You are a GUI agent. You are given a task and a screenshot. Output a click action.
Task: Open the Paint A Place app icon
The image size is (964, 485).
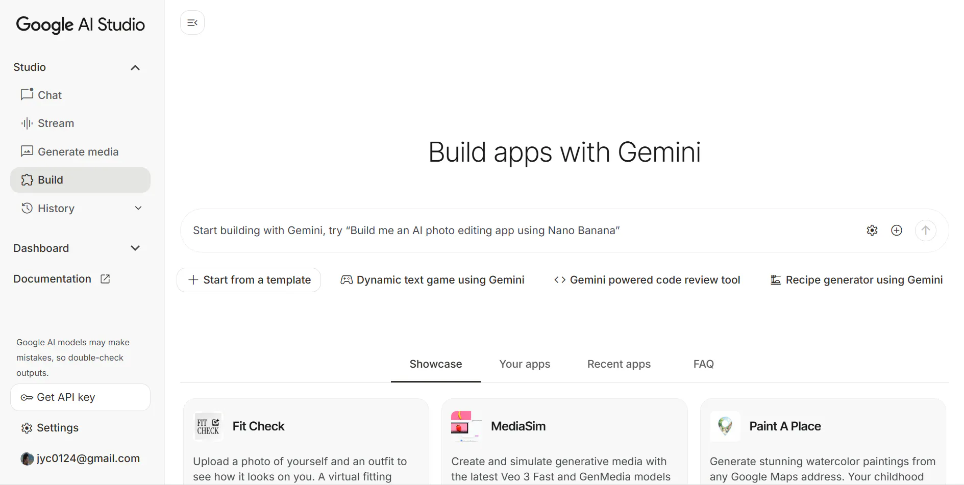point(725,426)
